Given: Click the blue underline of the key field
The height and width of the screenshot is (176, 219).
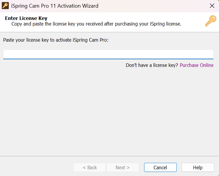Looking at the screenshot, I should (x=108, y=59).
